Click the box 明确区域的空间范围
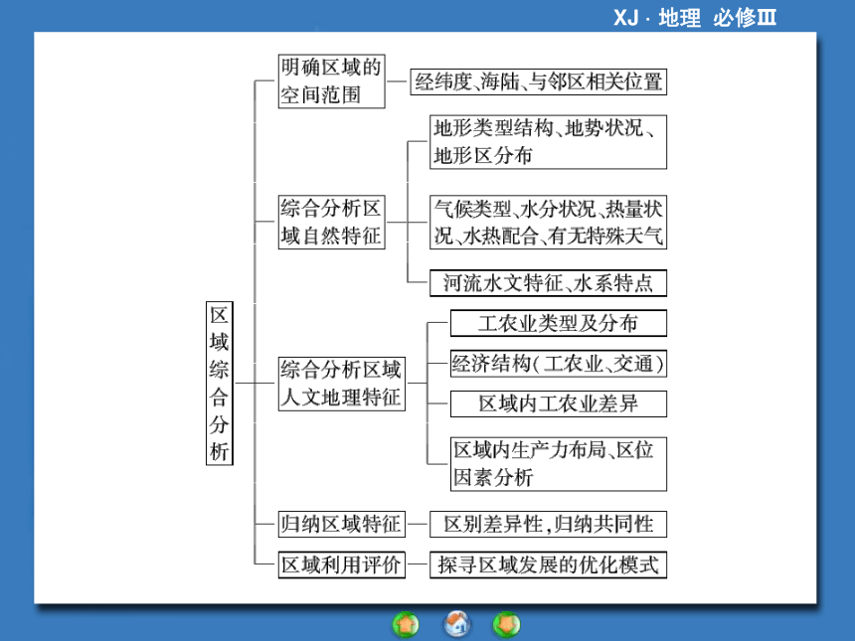855x641 pixels. click(x=331, y=81)
